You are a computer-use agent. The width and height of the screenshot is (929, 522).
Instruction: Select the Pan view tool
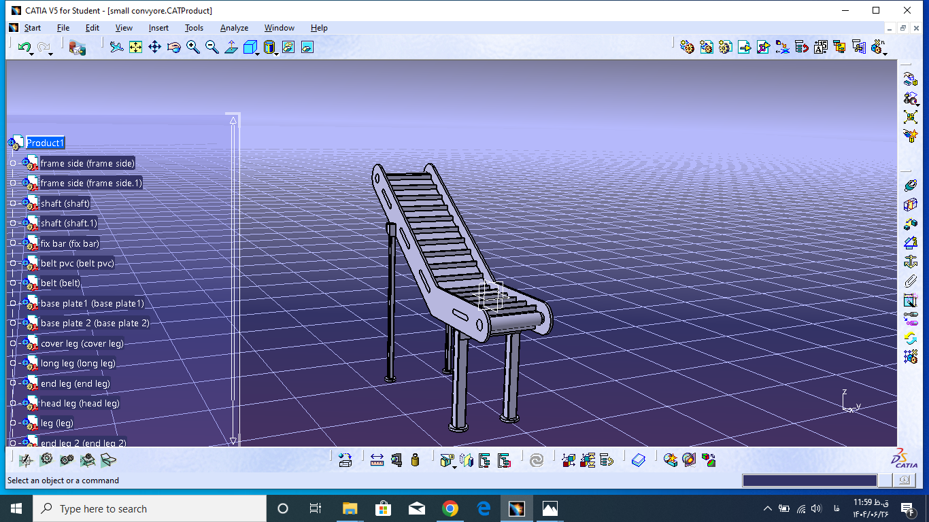(x=154, y=47)
